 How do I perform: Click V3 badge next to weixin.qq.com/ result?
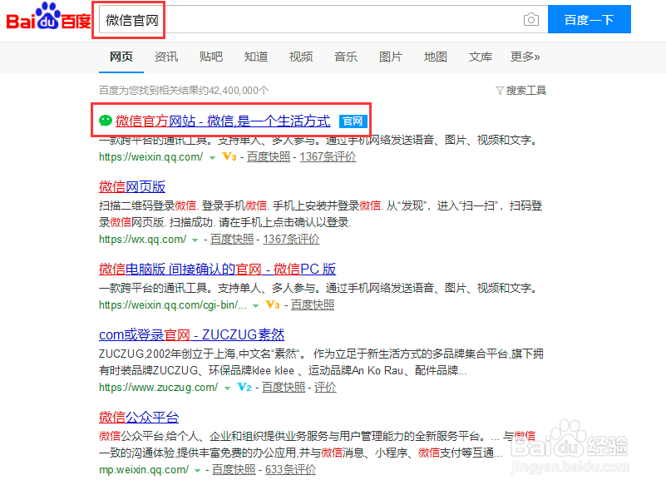(229, 157)
